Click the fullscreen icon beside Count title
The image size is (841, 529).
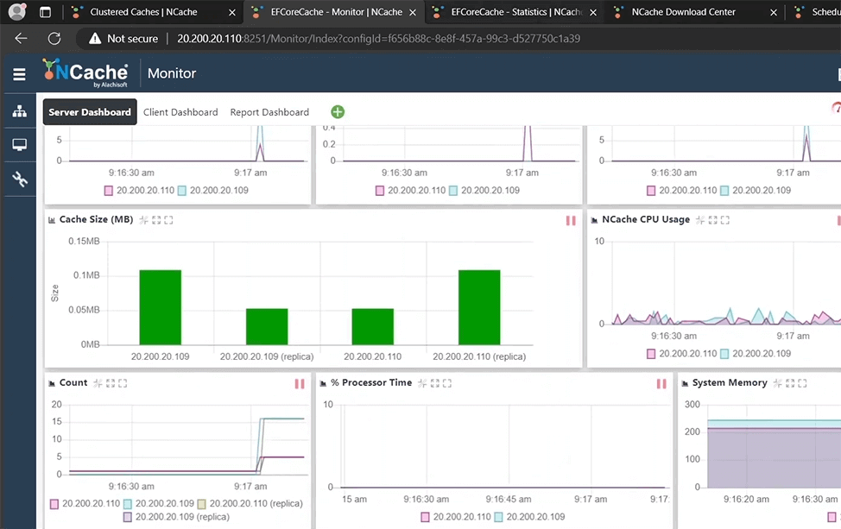tap(123, 383)
